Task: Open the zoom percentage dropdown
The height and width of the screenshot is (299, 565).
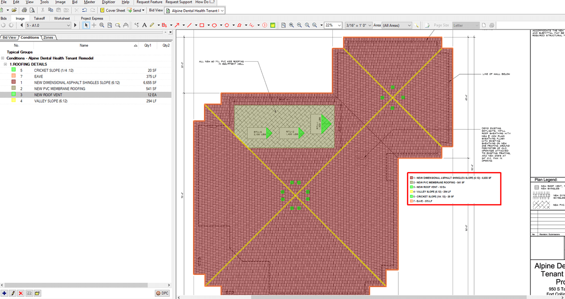Action: (339, 25)
